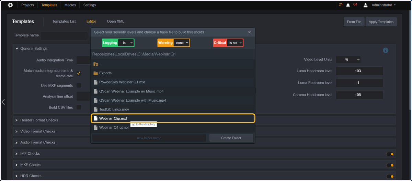Open the Administrator account menu
This screenshot has height=181, width=412.
tap(384, 5)
